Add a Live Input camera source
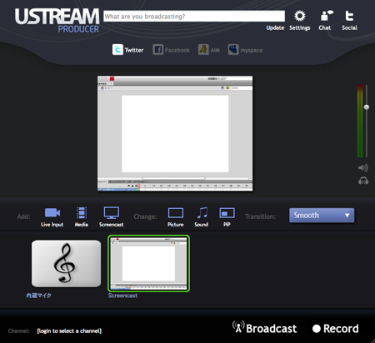 point(52,213)
